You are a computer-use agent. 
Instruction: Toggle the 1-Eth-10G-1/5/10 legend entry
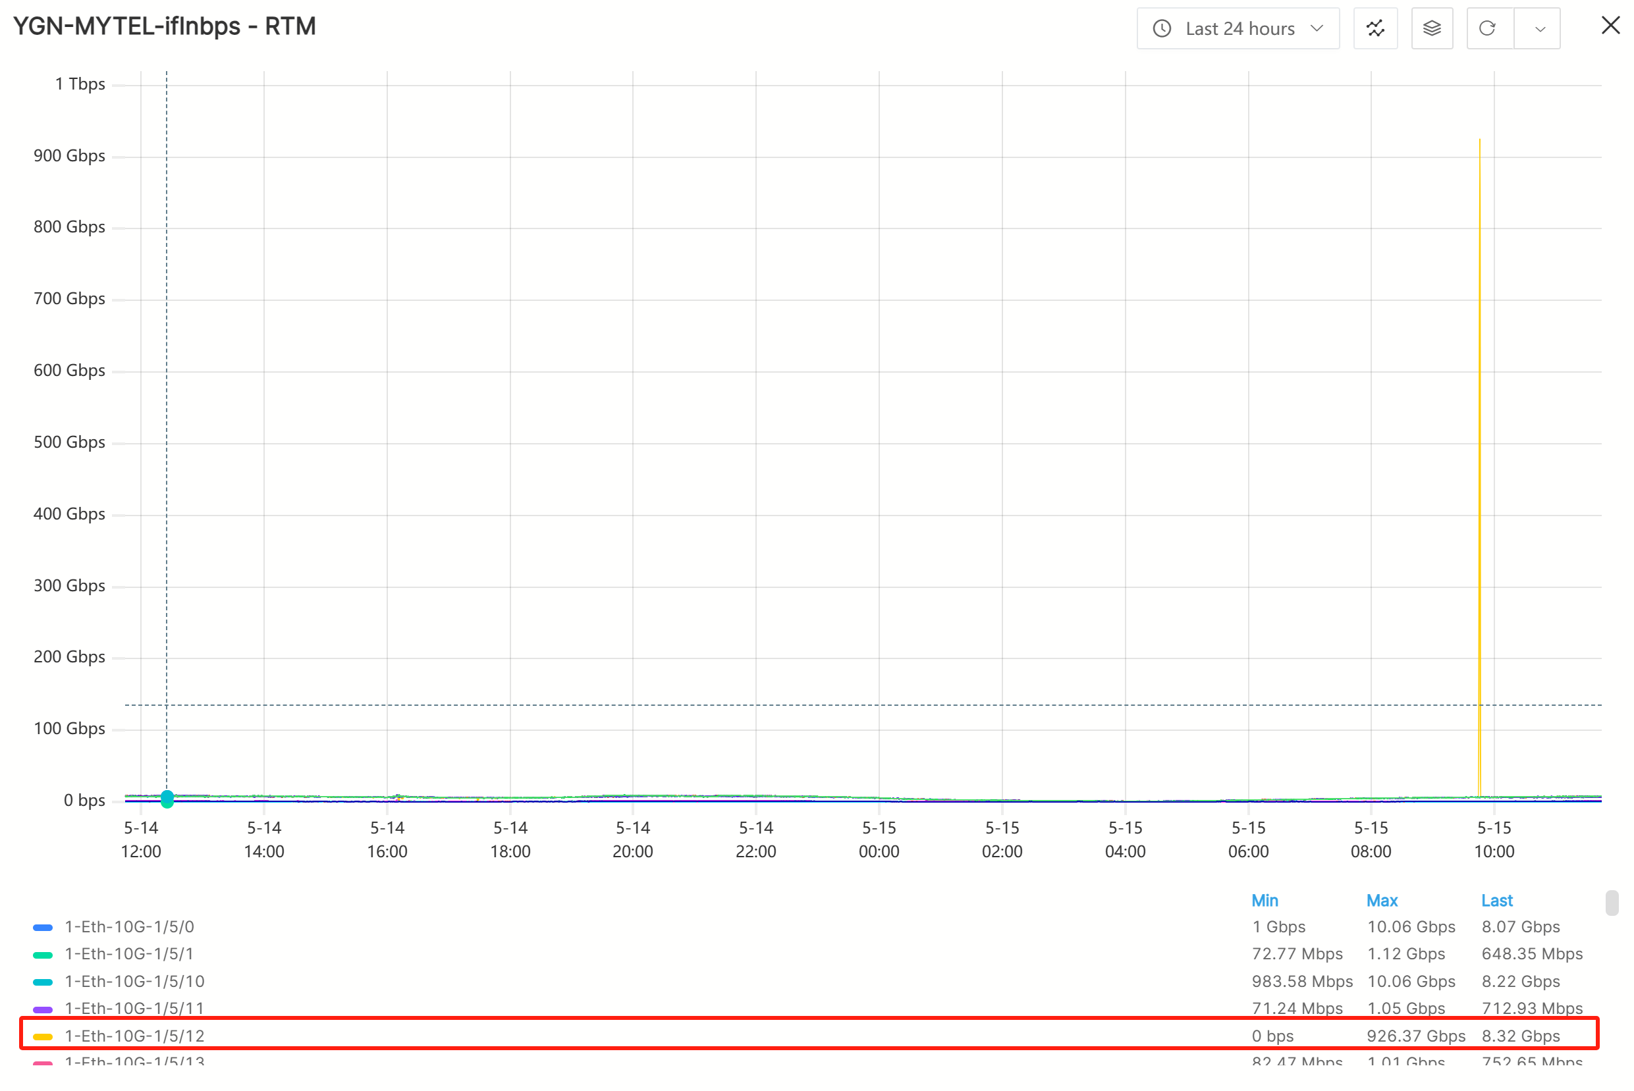134,982
